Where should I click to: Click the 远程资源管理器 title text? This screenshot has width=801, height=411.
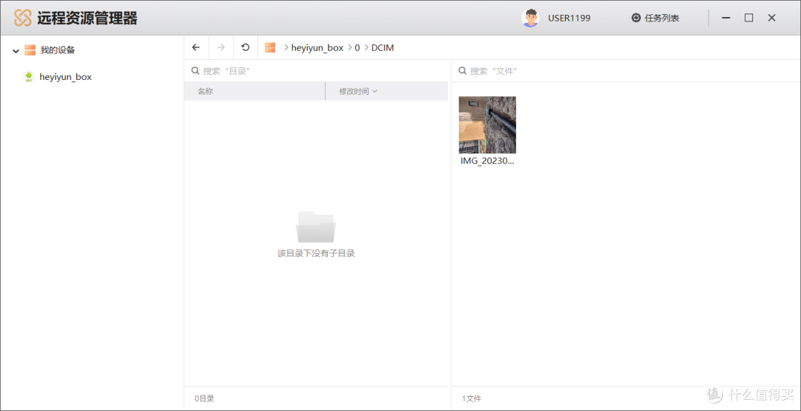[x=88, y=18]
